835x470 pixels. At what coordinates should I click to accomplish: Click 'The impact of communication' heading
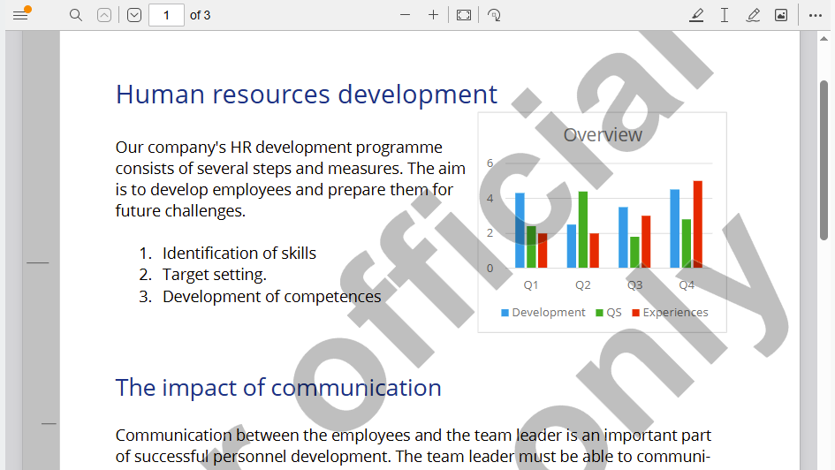point(278,388)
